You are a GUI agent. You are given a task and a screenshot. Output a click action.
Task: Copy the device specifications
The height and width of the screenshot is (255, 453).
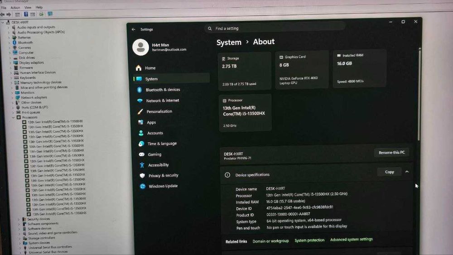(389, 172)
